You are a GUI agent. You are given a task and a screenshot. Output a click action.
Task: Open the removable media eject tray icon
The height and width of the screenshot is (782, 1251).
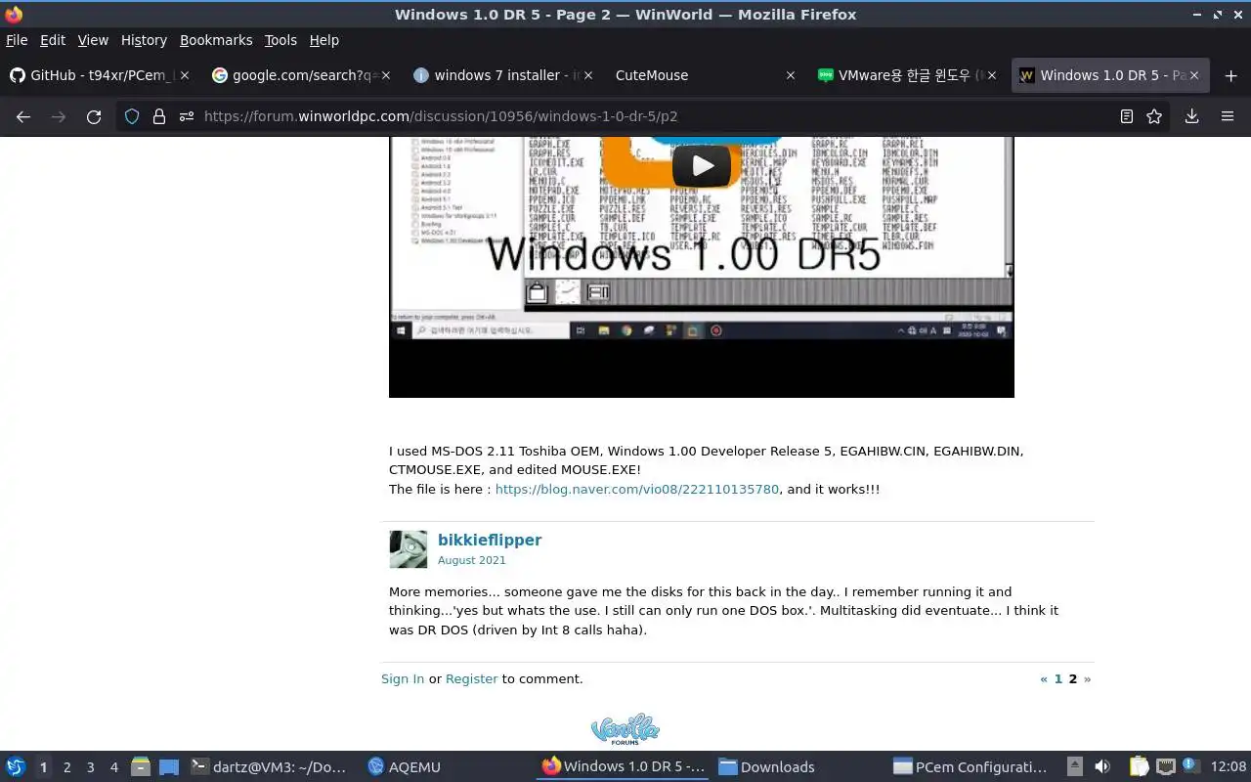[1075, 767]
